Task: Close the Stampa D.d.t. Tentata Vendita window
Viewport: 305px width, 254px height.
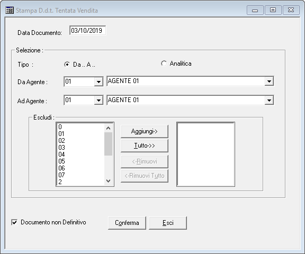Action: point(291,10)
